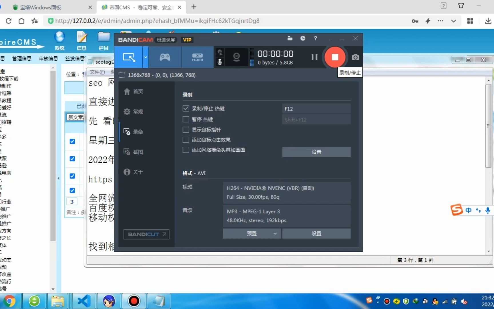
Task: Open 栏目 icon in EmpireCMS toolbar
Action: (103, 41)
